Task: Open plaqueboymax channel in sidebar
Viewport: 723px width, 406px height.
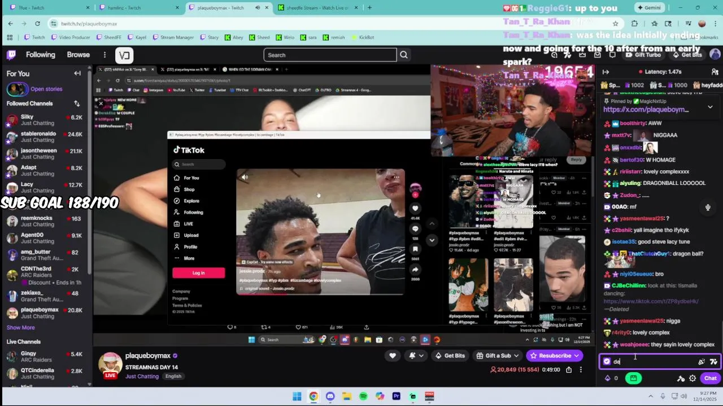Action: tap(45, 313)
